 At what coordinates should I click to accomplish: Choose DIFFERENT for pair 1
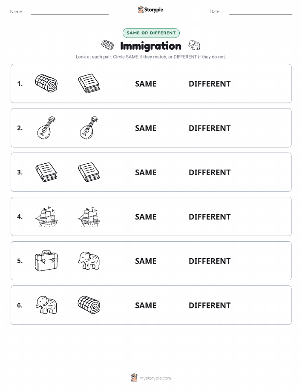(210, 84)
